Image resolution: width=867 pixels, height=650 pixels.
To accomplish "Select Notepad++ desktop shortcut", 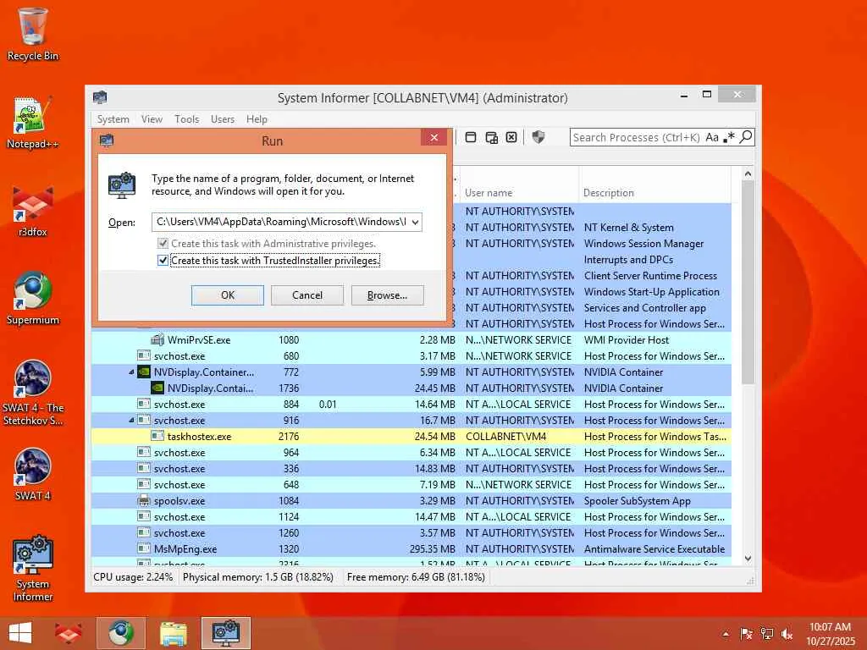I will click(33, 123).
